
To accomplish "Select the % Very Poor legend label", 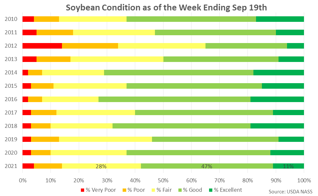I will click(101, 190).
